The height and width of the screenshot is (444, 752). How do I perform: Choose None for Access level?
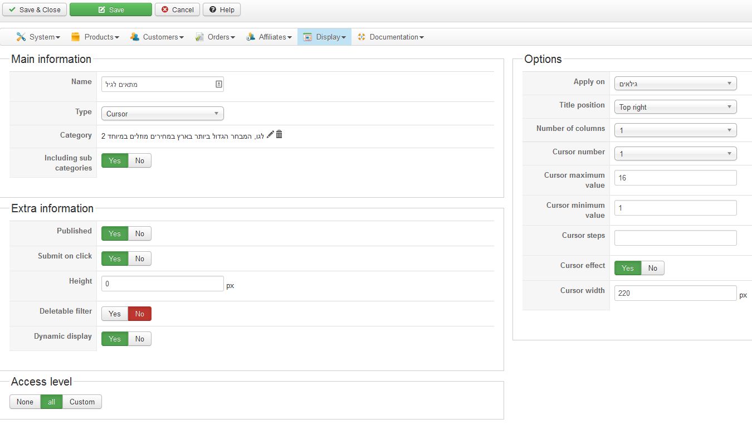[x=25, y=402]
